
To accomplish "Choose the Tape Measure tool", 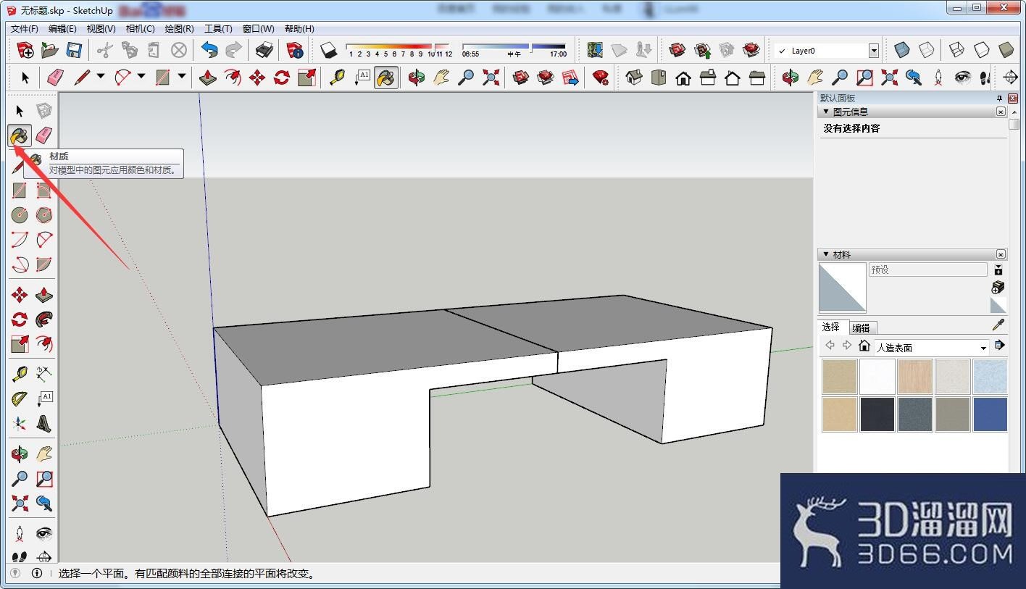I will coord(20,374).
